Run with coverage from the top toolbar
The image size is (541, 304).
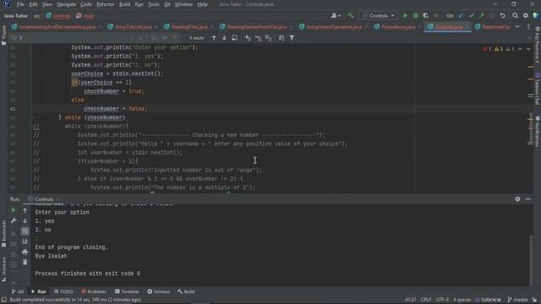pos(426,16)
